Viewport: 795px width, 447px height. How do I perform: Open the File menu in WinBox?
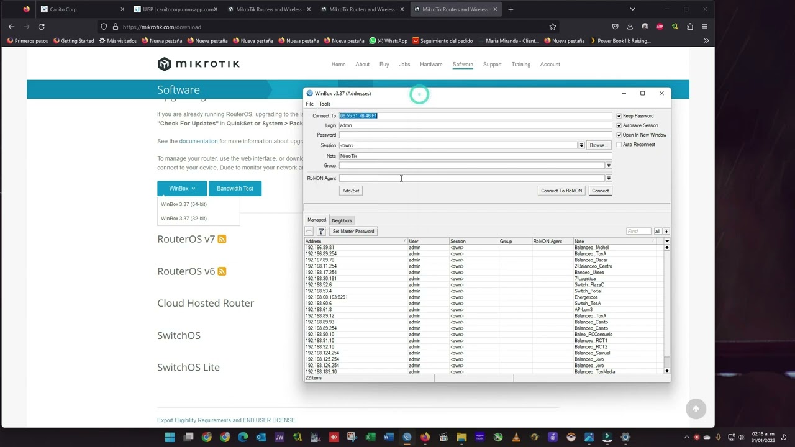click(x=309, y=104)
